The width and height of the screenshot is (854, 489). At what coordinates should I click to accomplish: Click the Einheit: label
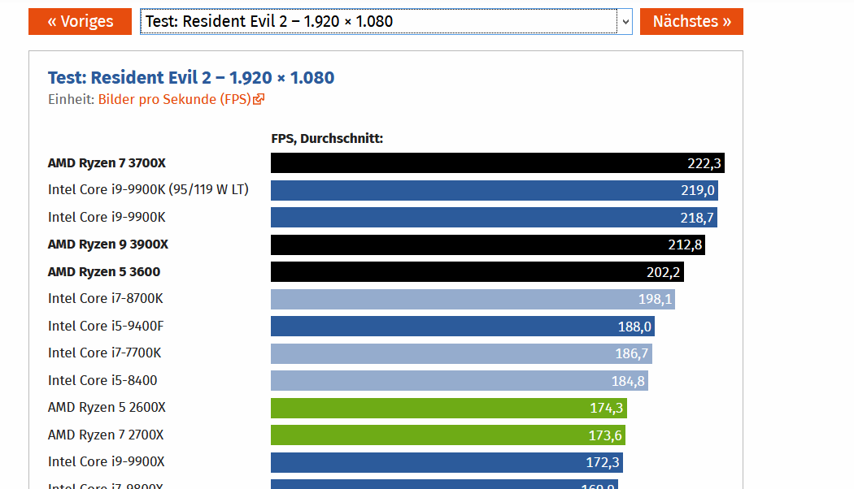click(72, 100)
